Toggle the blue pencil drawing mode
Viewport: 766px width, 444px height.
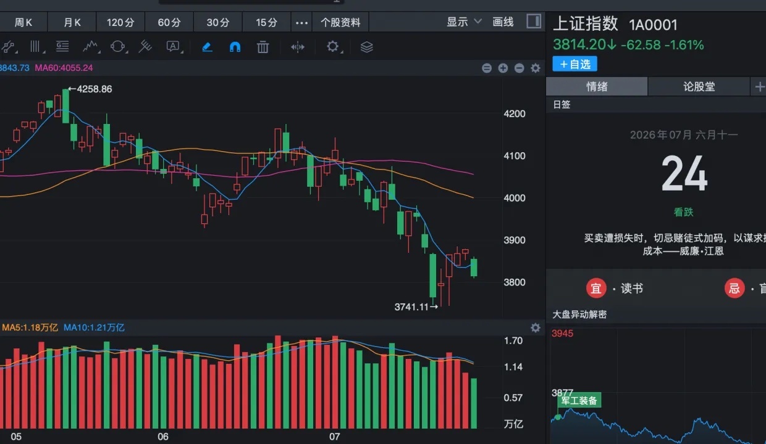(207, 47)
